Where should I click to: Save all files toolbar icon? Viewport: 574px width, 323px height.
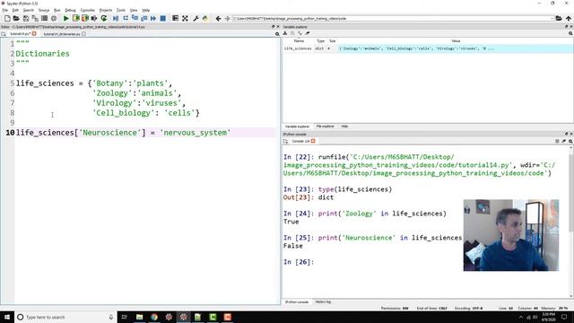(35, 18)
